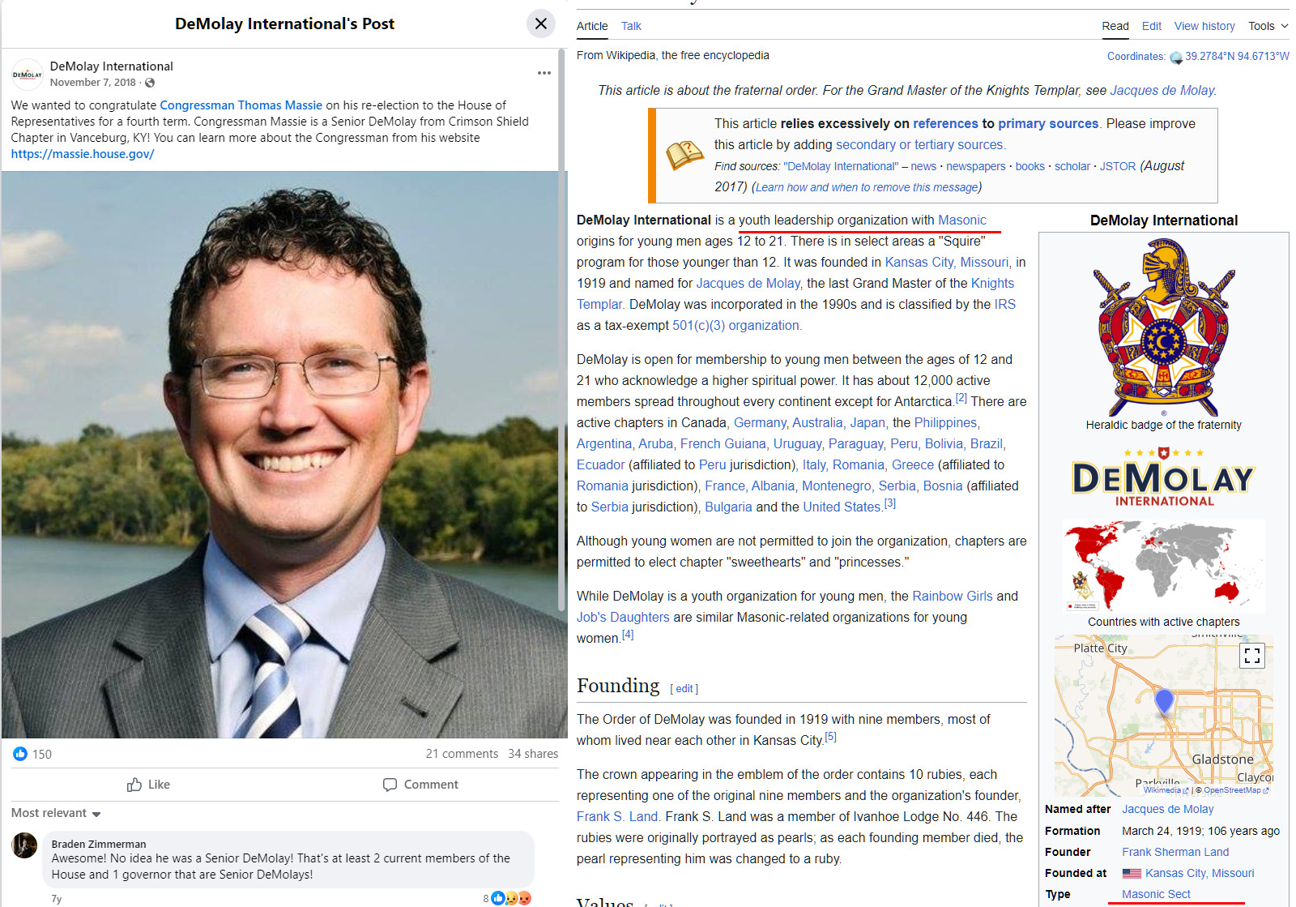The height and width of the screenshot is (907, 1296).
Task: Open the Philippines country link
Action: (945, 423)
